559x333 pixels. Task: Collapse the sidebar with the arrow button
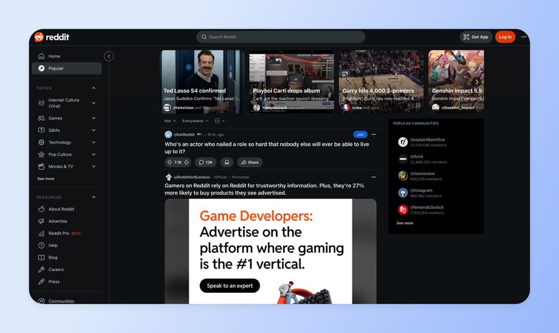[x=109, y=56]
